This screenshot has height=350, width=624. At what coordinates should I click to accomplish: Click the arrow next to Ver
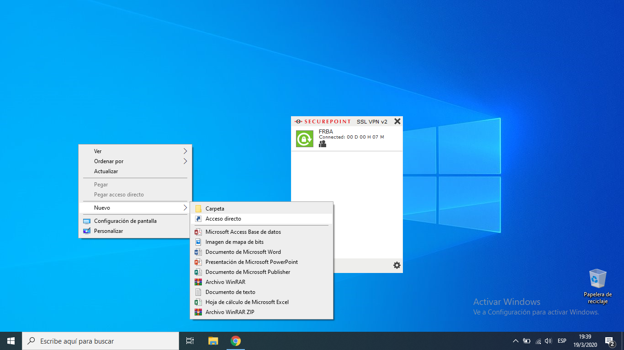pos(185,151)
